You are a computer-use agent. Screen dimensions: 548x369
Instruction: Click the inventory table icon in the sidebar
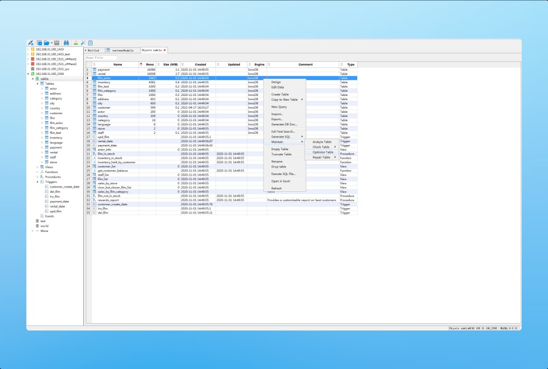click(46, 138)
